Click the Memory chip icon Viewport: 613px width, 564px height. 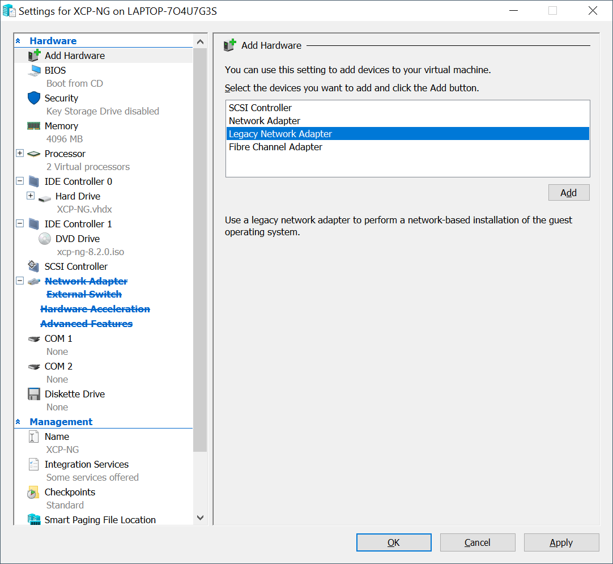point(34,126)
